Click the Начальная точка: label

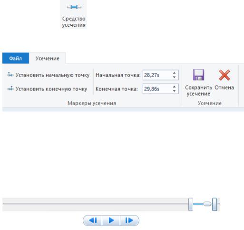118,75
